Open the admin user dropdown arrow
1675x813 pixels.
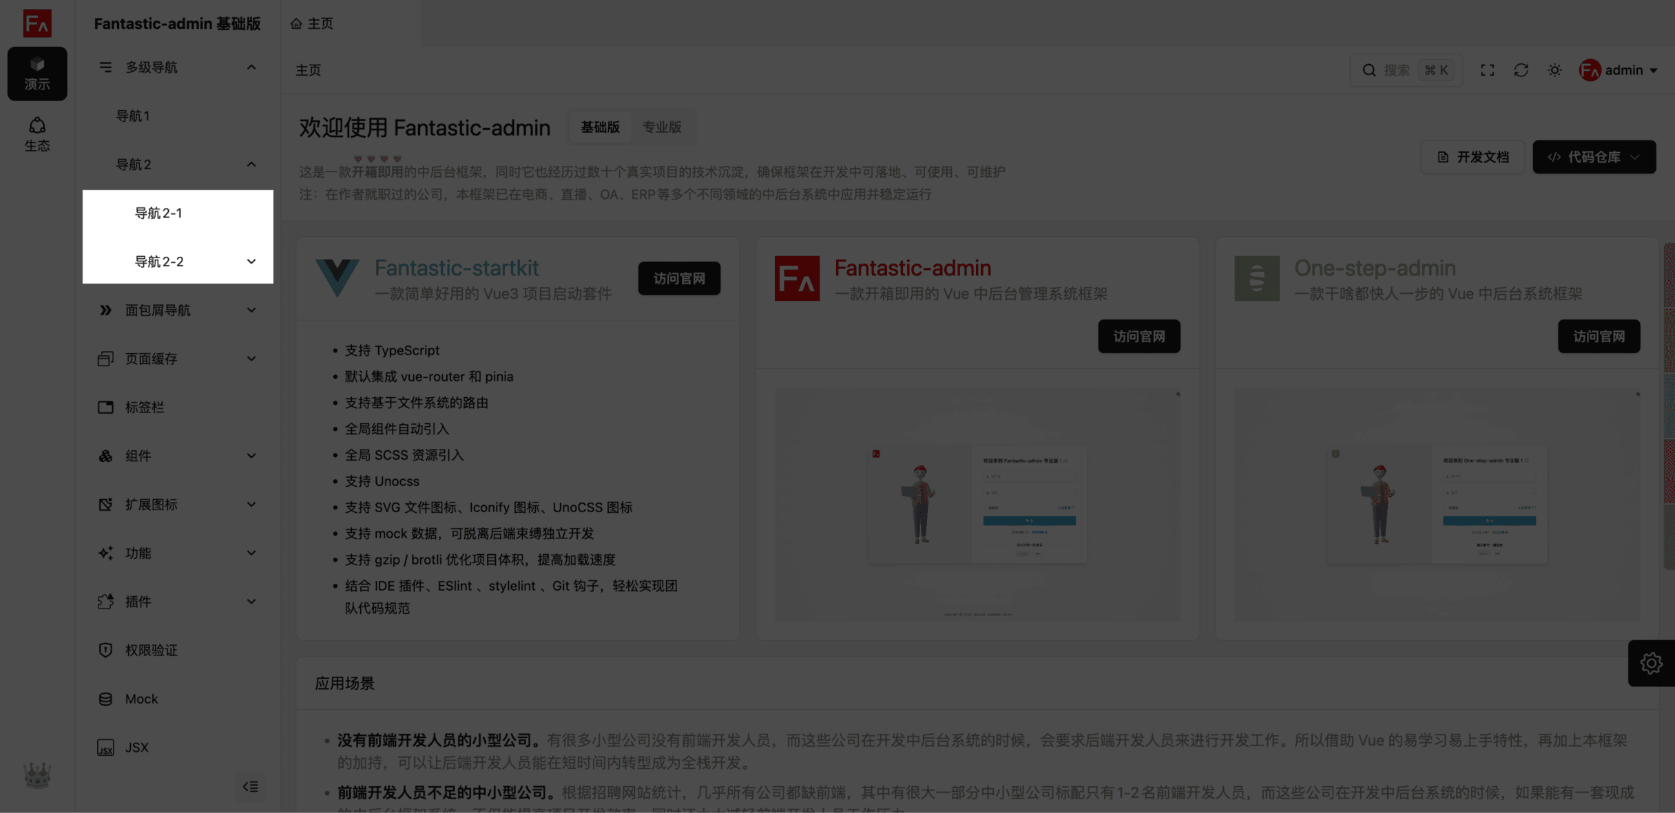1654,70
